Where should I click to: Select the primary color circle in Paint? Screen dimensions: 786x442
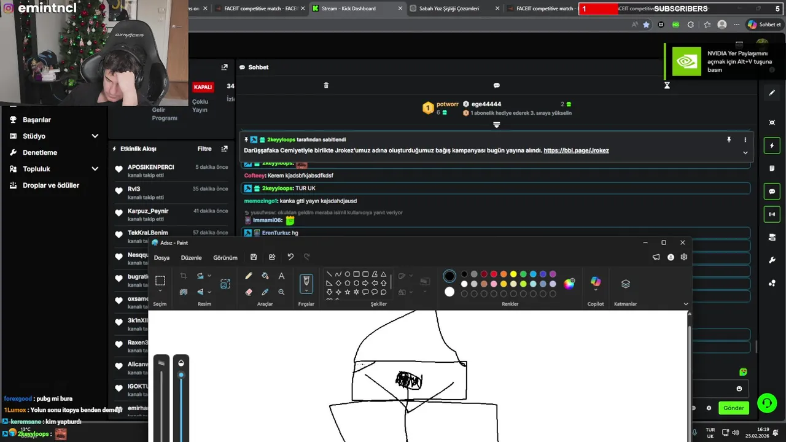click(x=449, y=276)
